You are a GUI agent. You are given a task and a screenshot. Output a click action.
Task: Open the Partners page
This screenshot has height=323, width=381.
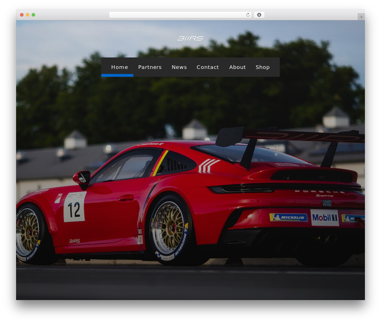point(150,67)
